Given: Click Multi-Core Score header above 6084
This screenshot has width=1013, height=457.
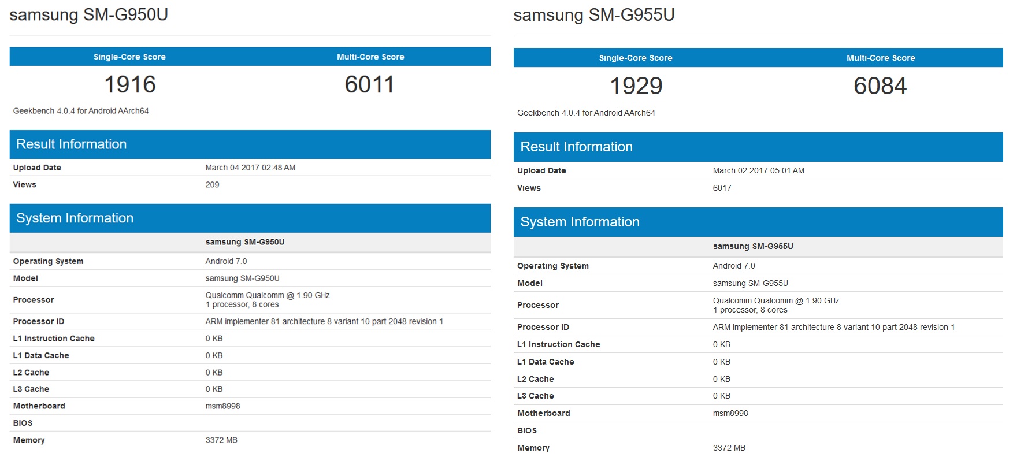Looking at the screenshot, I should pyautogui.click(x=881, y=58).
